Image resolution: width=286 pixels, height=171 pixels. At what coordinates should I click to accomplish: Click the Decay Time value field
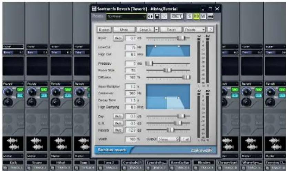coord(130,100)
